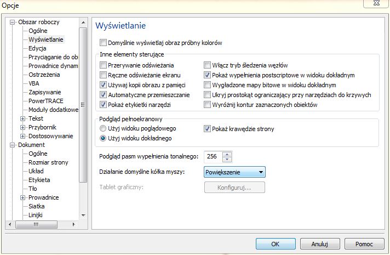Select Edycja in the options tree
Screen dimensions: 390x255
point(37,48)
